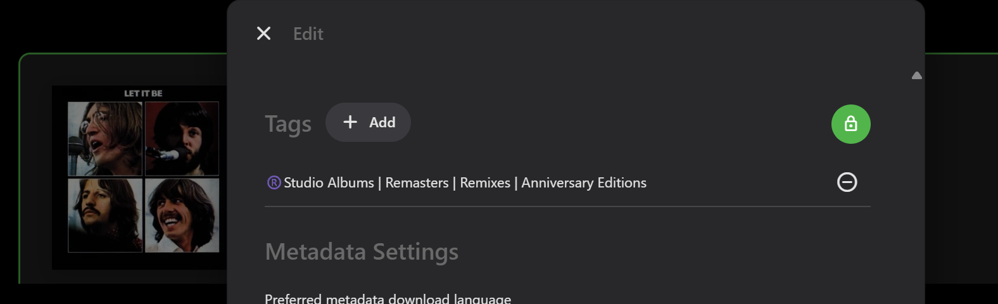Click the plus icon beside Add
This screenshot has width=998, height=304.
[x=350, y=122]
